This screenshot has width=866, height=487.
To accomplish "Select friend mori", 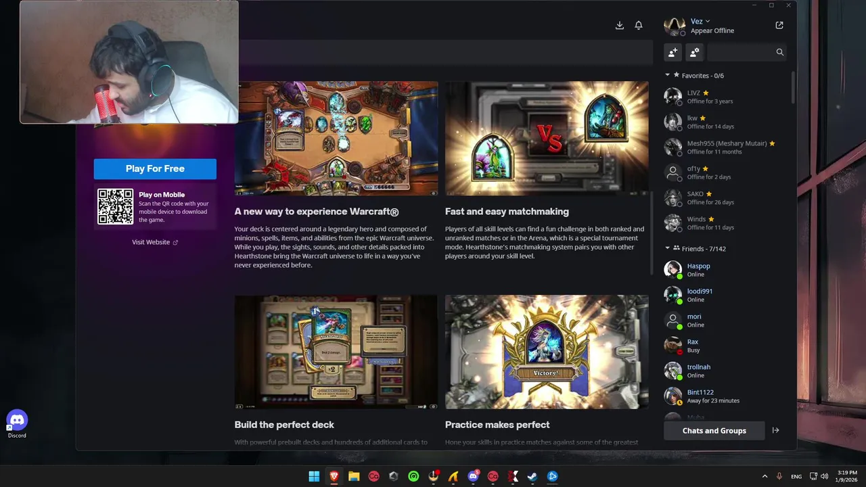I will 724,321.
